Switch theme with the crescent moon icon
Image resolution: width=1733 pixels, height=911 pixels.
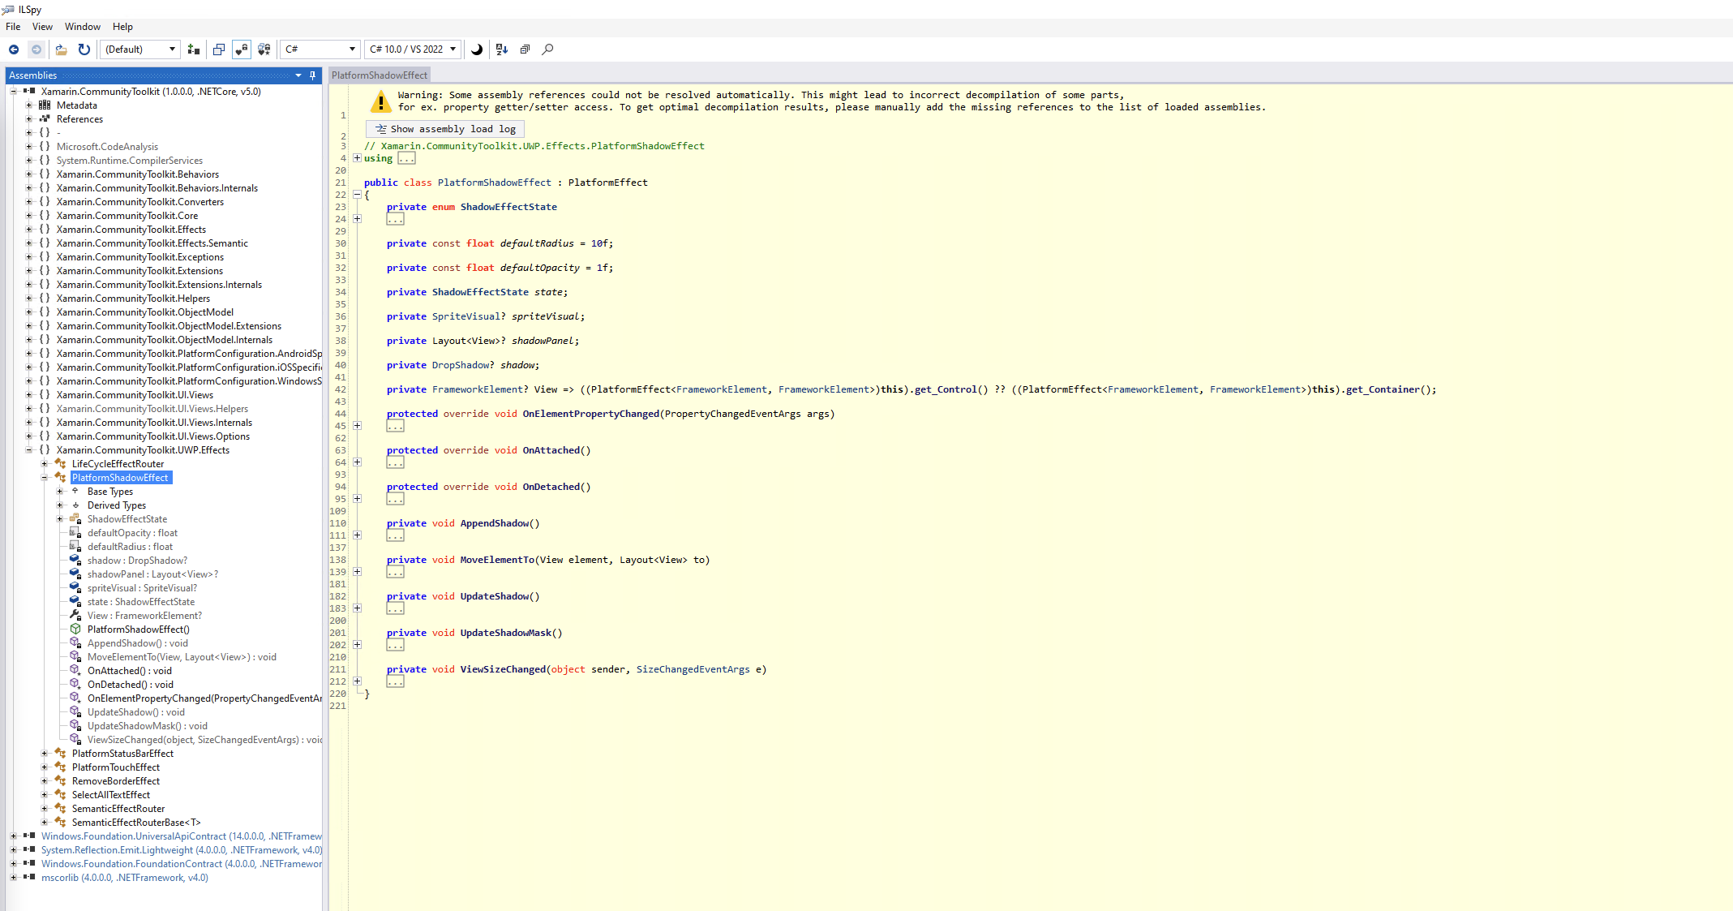pos(476,49)
